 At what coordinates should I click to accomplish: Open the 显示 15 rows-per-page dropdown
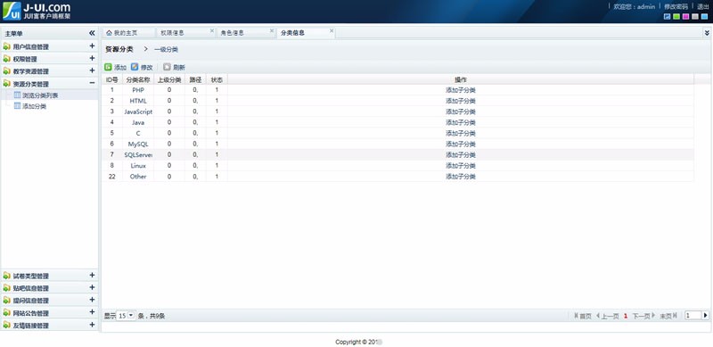[126, 315]
